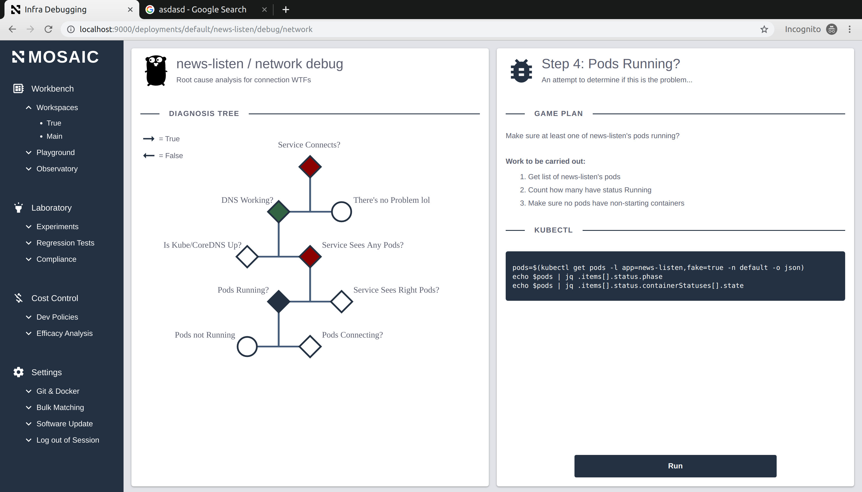Click the 'There's no Problem lol' circle node
Viewport: 862px width, 492px height.
[x=341, y=211]
